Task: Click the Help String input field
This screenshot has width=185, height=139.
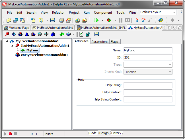Action: 148,85
